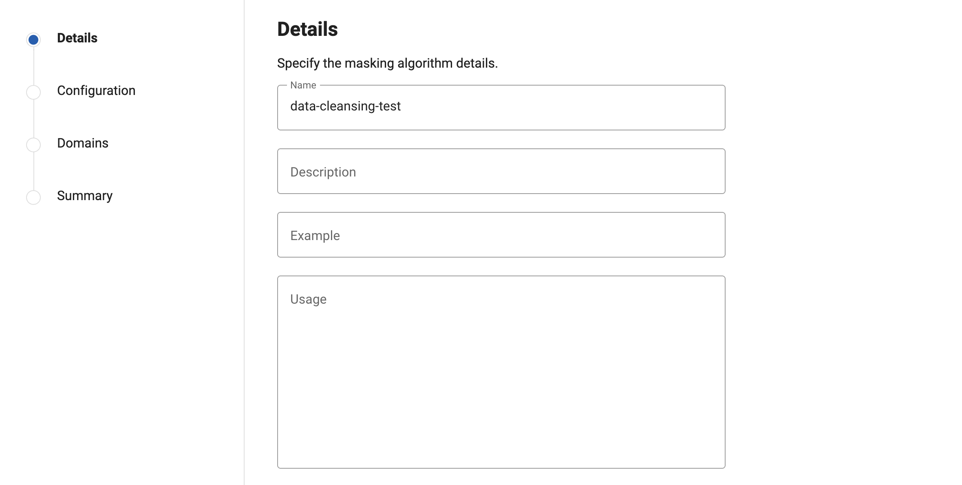Go to the Configuration step label
The width and height of the screenshot is (962, 485).
click(96, 90)
